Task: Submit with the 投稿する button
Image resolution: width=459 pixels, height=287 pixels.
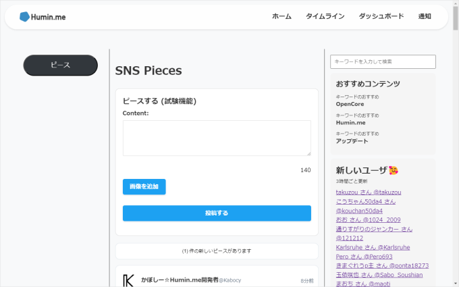Action: 217,213
